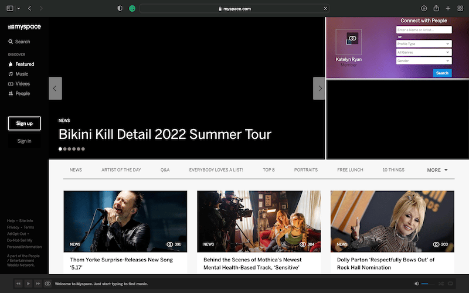Viewport: 469px width, 293px height.
Task: Toggle the Safari sidebar button
Action: point(10,8)
